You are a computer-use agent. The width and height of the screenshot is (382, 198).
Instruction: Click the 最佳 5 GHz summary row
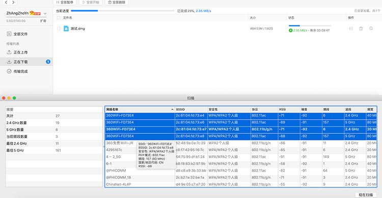pos(54,150)
